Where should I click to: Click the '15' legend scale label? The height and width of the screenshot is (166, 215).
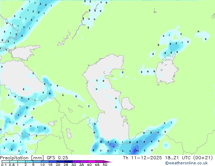click(50, 165)
